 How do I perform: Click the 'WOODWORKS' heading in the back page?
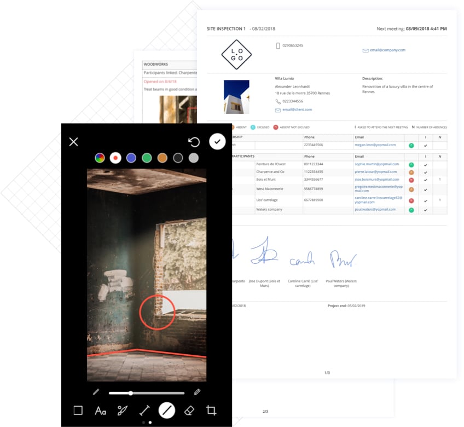click(x=156, y=64)
